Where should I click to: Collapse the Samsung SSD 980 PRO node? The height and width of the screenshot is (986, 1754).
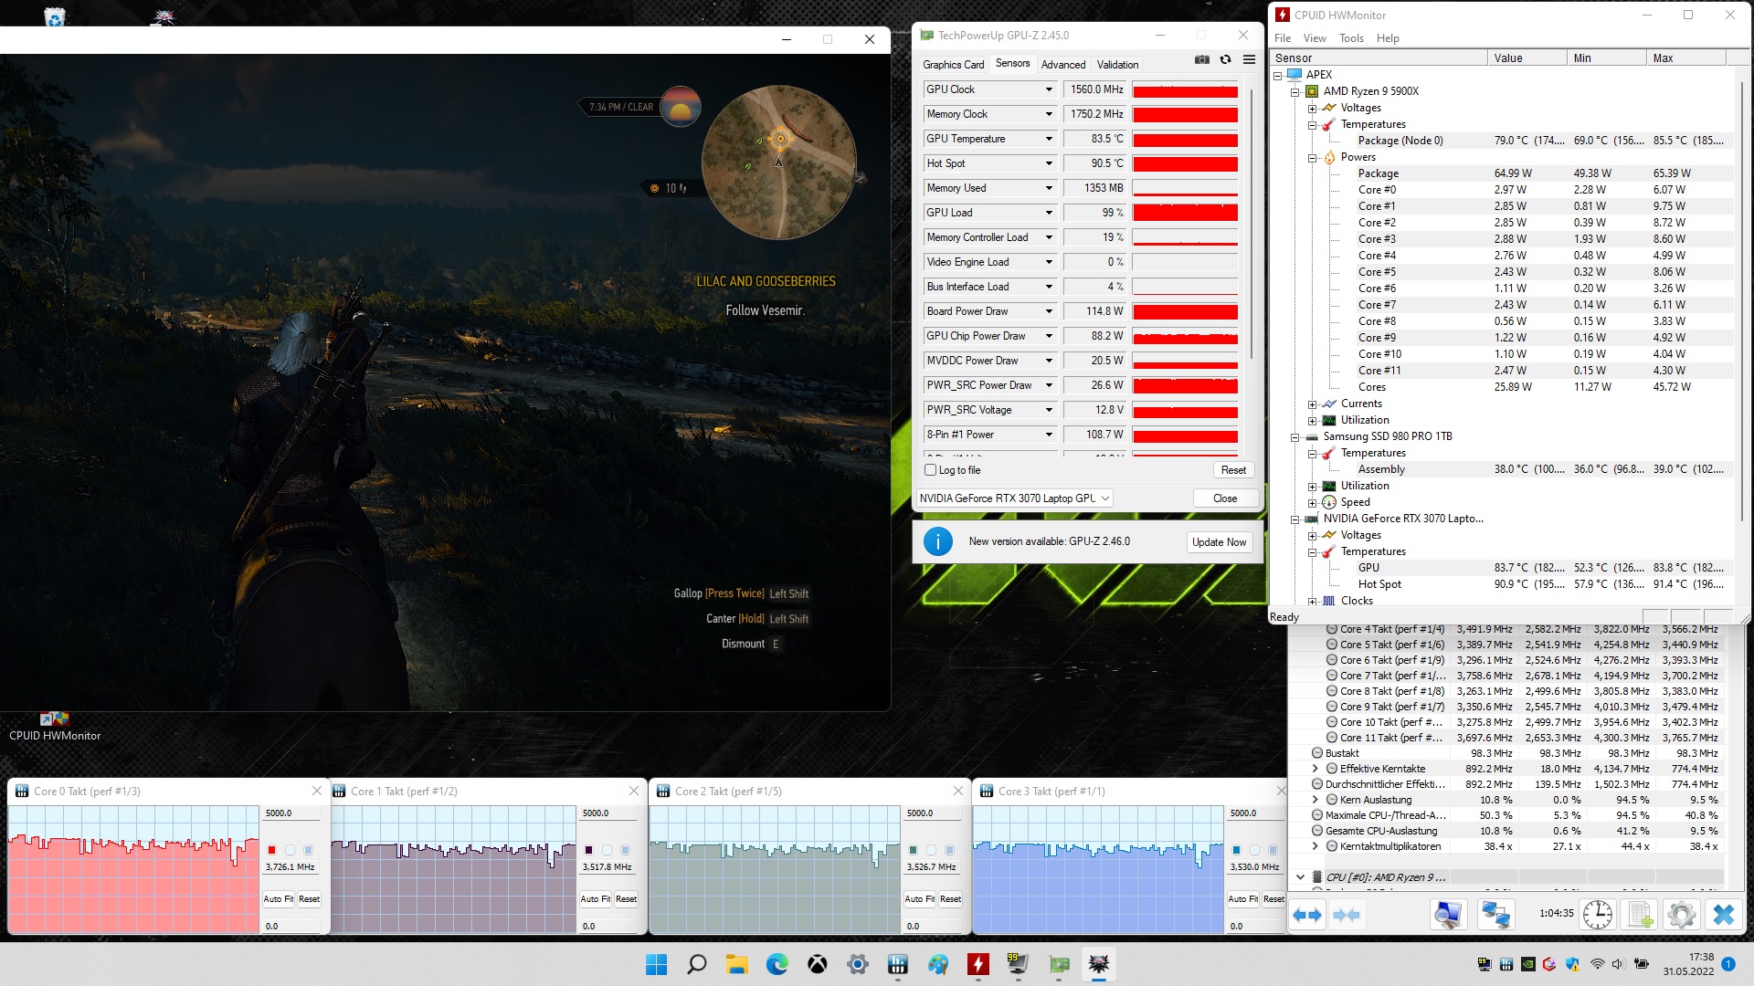pos(1294,436)
